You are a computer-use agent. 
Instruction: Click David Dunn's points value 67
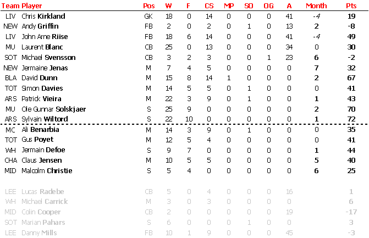point(351,78)
